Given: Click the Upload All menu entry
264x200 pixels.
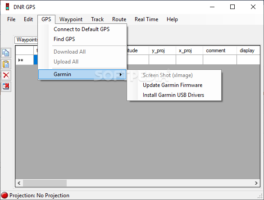Looking at the screenshot, I should point(82,62).
